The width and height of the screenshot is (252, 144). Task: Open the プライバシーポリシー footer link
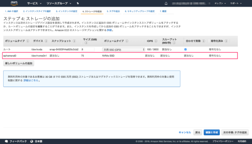[x=223, y=141]
